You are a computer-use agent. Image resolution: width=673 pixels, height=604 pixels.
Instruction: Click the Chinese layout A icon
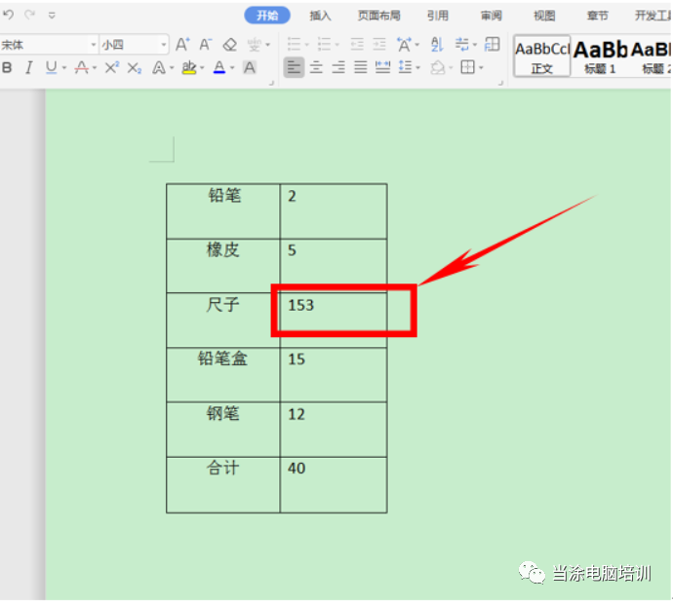coord(404,44)
